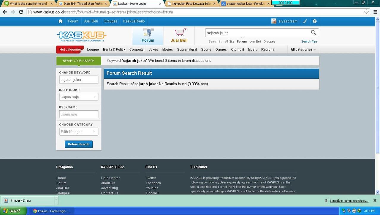The height and width of the screenshot is (215, 380).
Task: Open the Windows start button
Action: [14, 211]
